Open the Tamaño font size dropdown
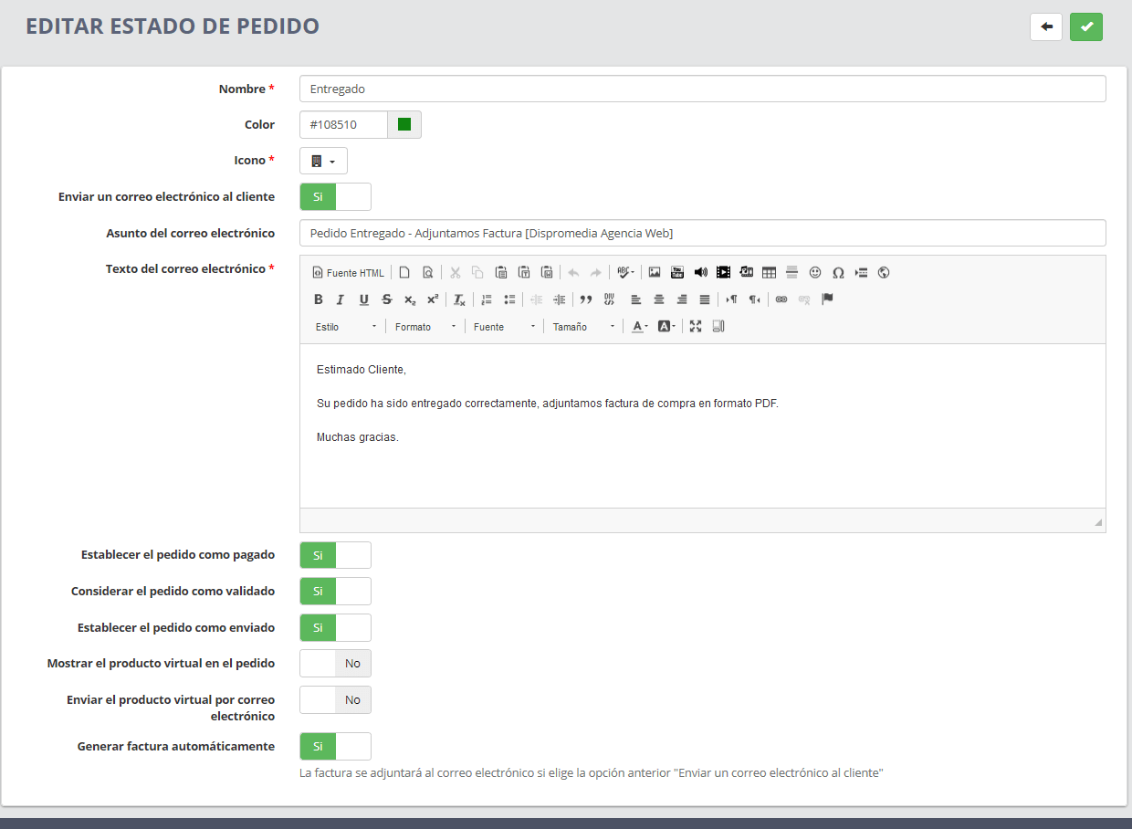 (583, 327)
